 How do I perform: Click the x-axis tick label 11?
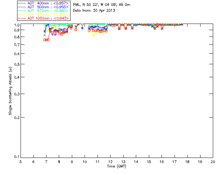[x=98, y=162]
